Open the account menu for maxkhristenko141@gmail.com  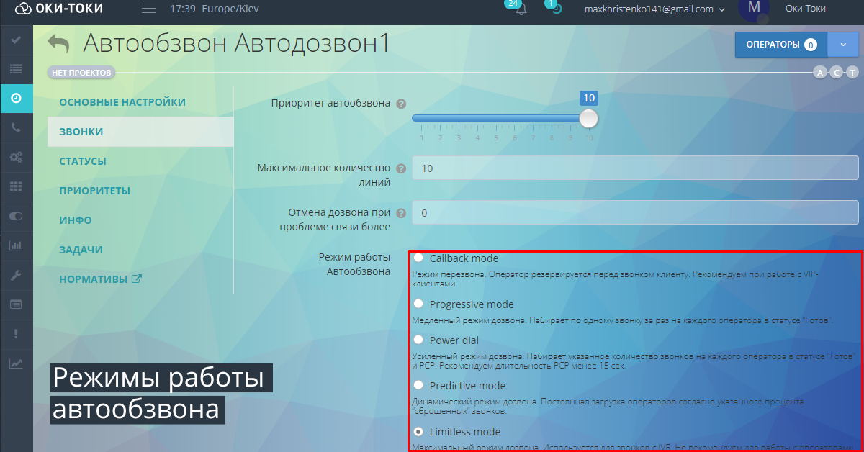652,9
